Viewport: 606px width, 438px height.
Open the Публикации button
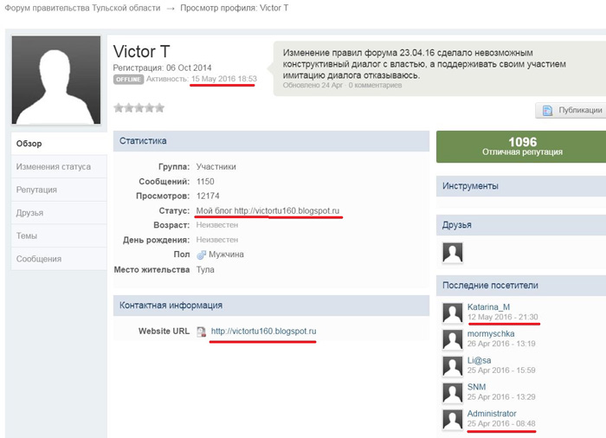pos(570,110)
